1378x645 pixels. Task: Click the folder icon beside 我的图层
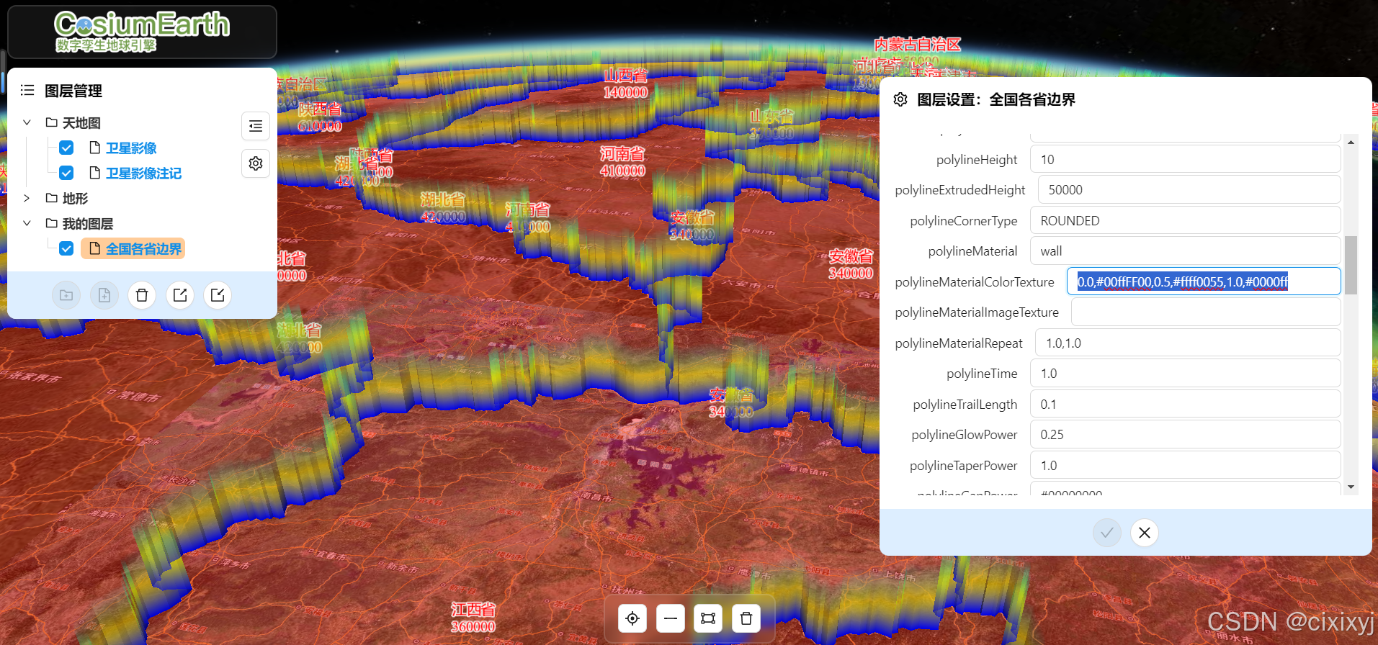(x=52, y=223)
